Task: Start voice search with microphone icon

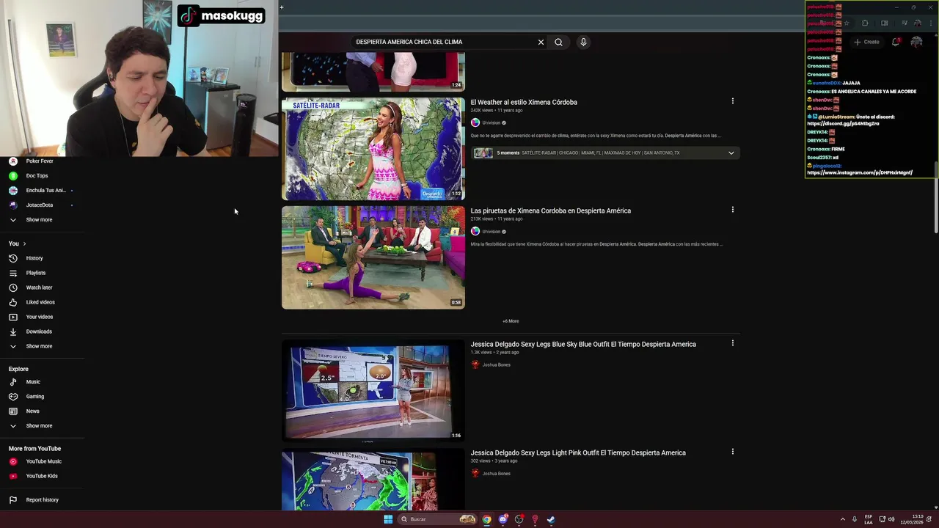Action: [x=583, y=42]
